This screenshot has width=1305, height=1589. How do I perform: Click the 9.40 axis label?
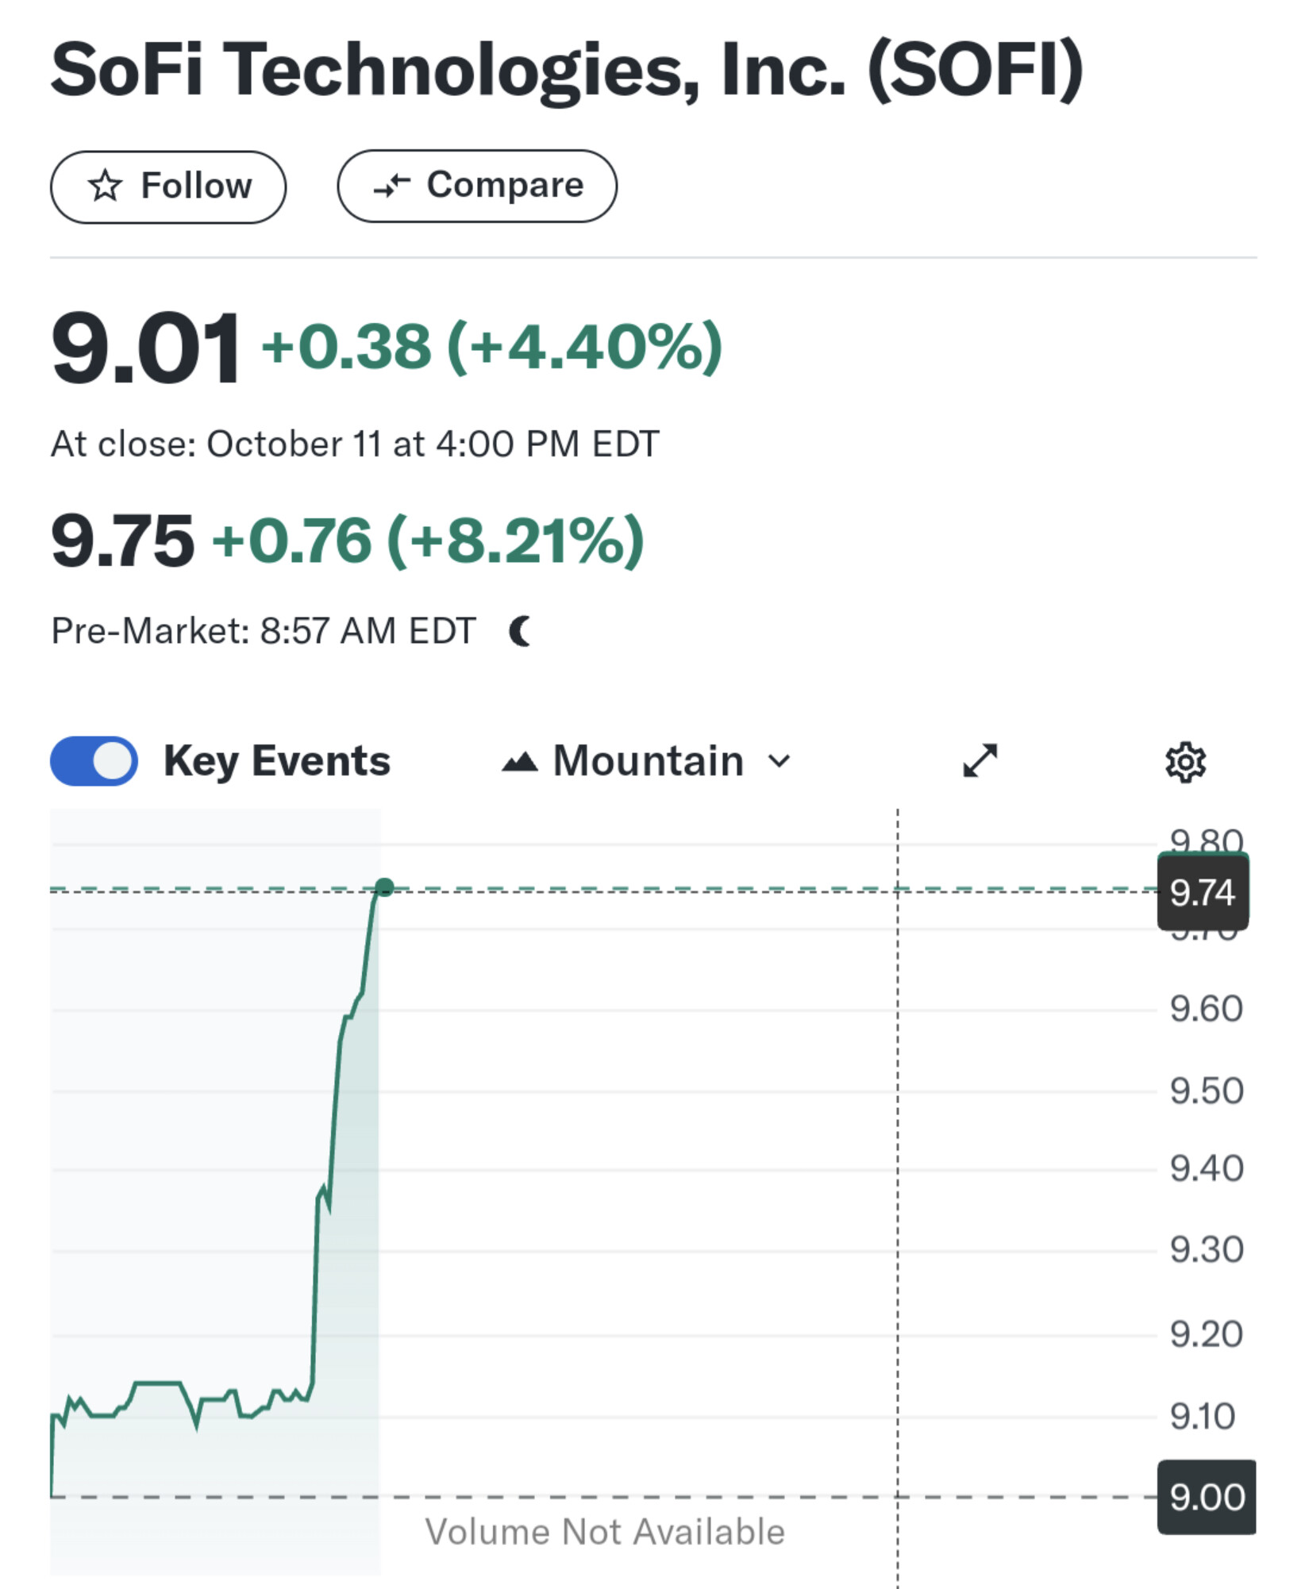tap(1207, 1168)
